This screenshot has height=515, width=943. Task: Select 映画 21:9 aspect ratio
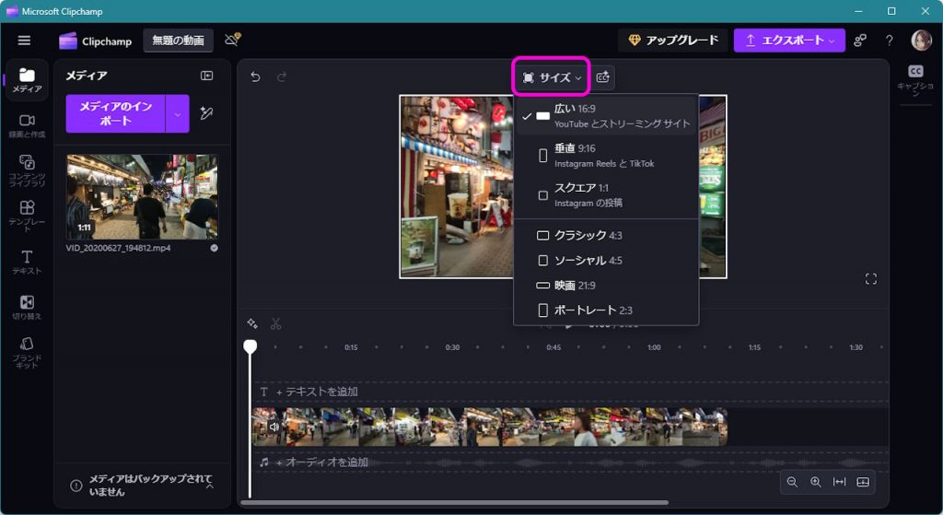coord(606,286)
